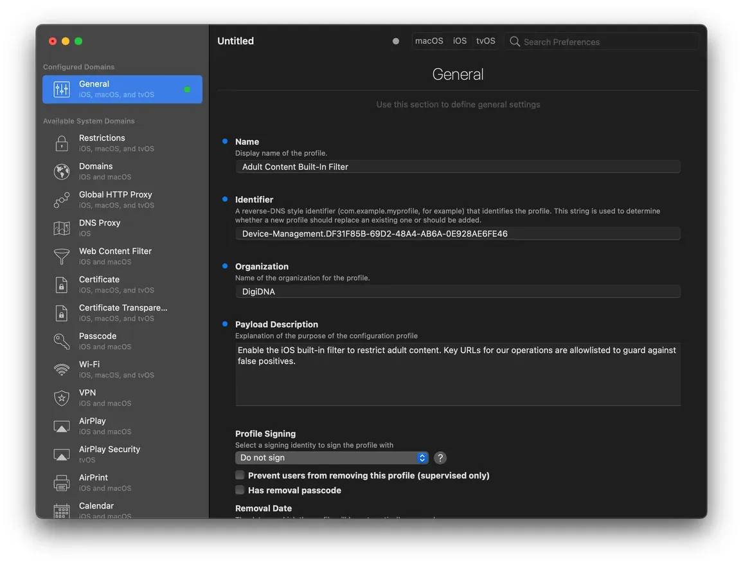Open the Do not sign dropdown

coord(332,457)
